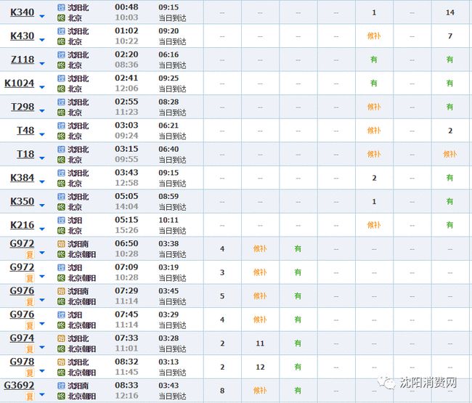Click the 候补 cell in K216 row
472x403 pixels.
[374, 225]
